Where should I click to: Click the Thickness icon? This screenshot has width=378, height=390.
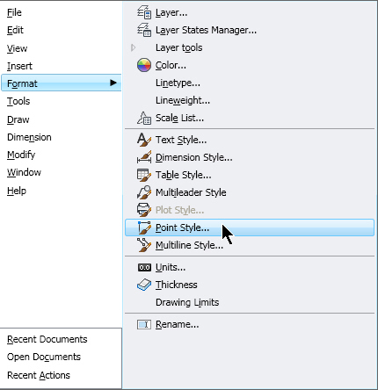coord(144,285)
